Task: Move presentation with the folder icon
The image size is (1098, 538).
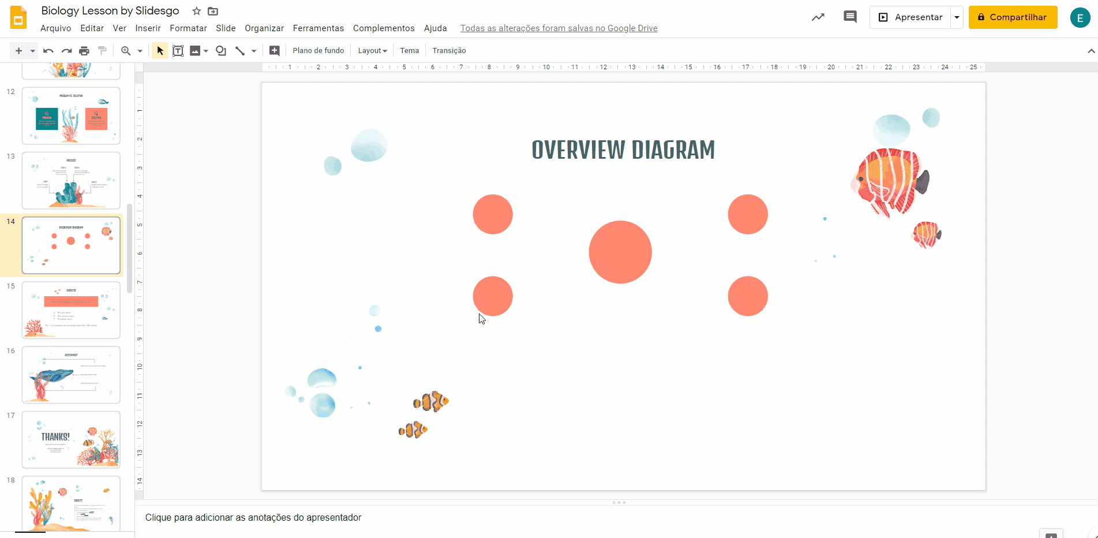Action: 213,11
